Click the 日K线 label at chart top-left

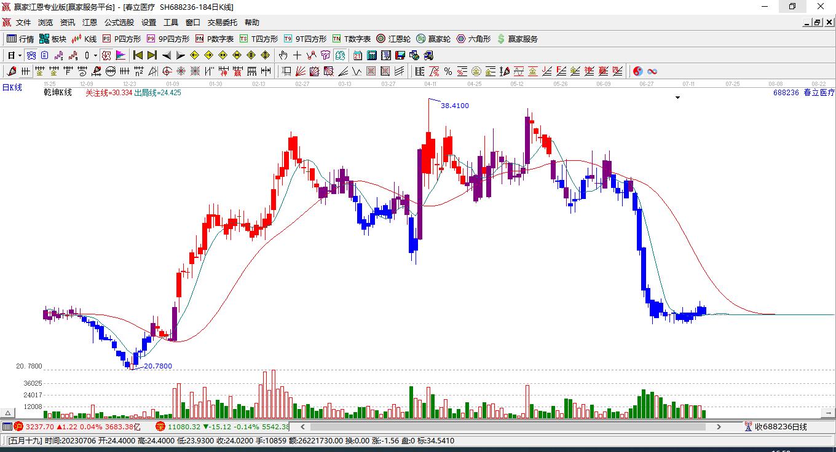(12, 87)
